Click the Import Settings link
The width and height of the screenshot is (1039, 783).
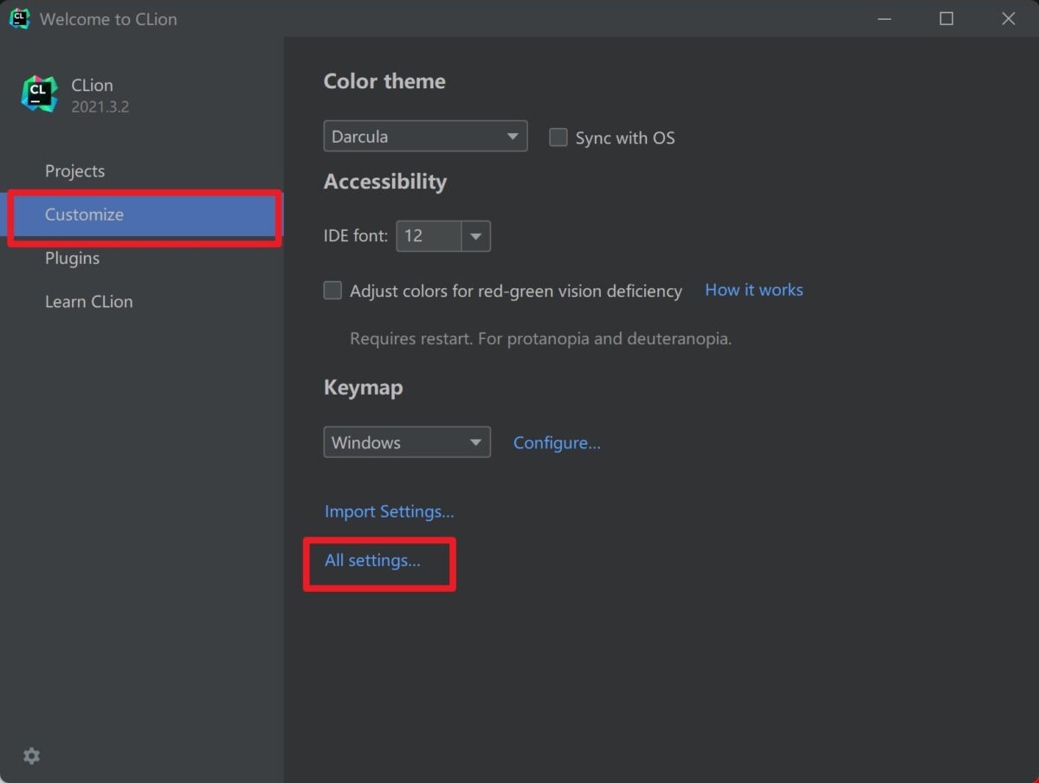[x=389, y=511]
